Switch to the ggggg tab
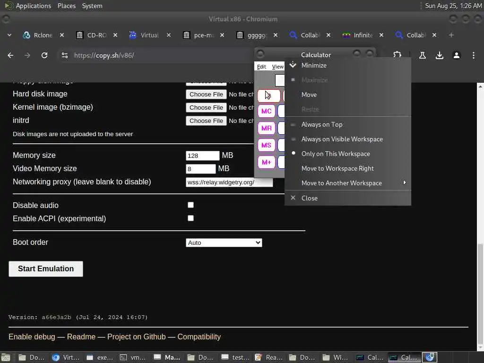 257,35
